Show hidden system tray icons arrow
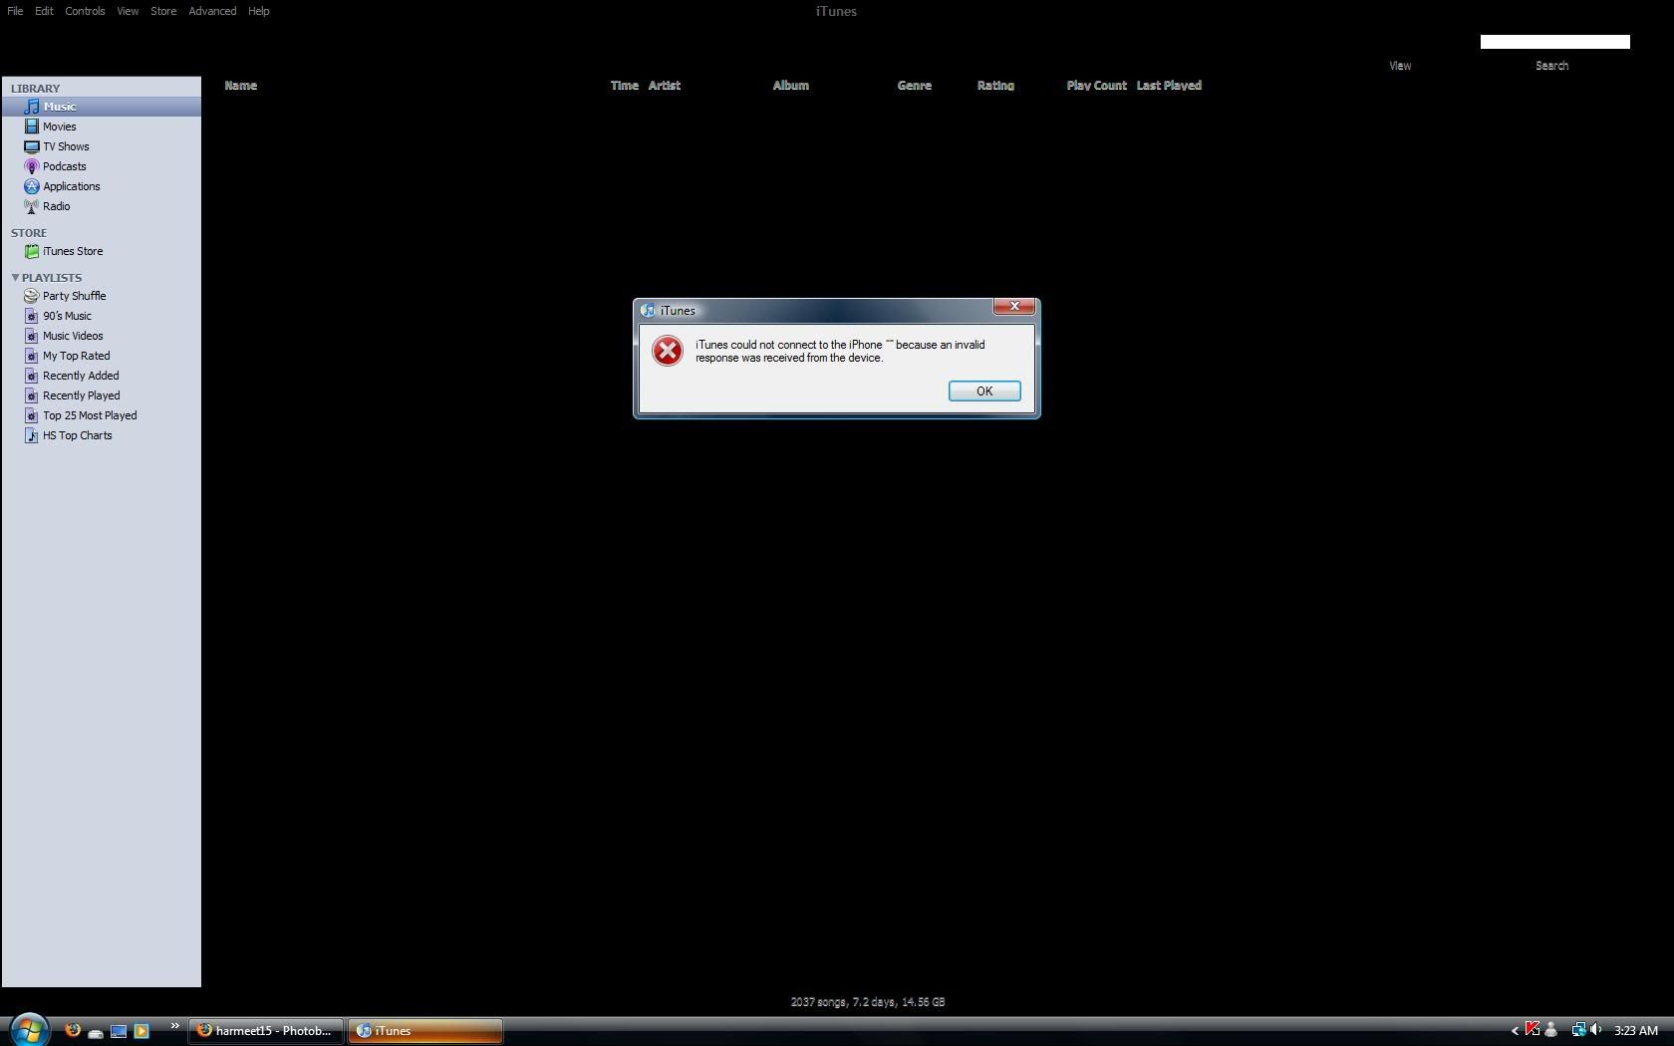1674x1046 pixels. (1515, 1031)
